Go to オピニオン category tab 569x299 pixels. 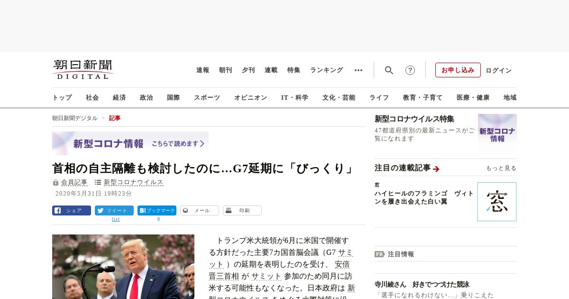point(251,98)
